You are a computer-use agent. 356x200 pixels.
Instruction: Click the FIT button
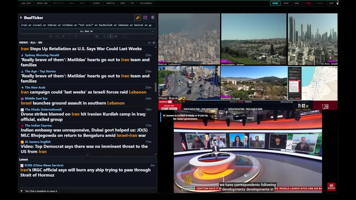point(132,3)
